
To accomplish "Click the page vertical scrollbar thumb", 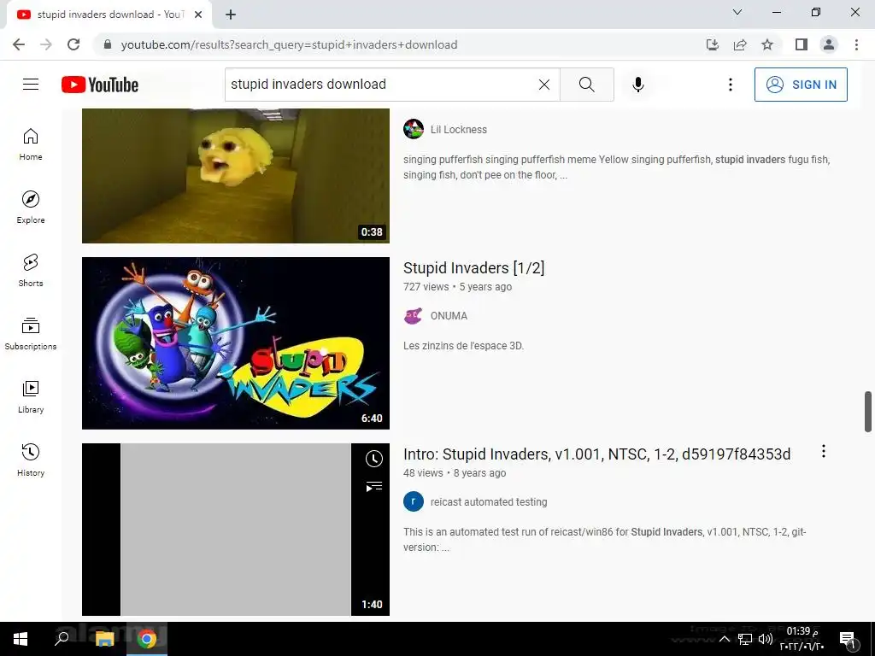I will tap(868, 412).
